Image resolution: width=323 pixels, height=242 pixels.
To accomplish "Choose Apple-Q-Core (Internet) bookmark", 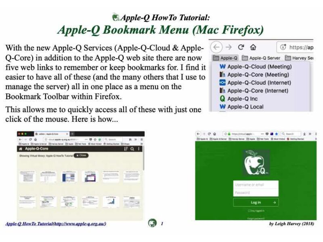I will (254, 91).
